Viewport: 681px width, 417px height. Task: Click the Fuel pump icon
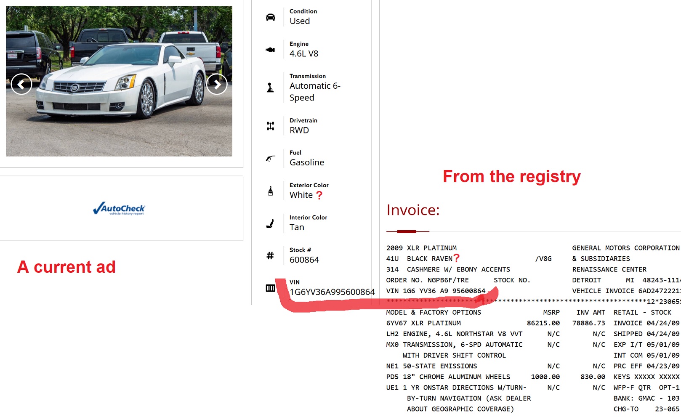click(x=270, y=159)
